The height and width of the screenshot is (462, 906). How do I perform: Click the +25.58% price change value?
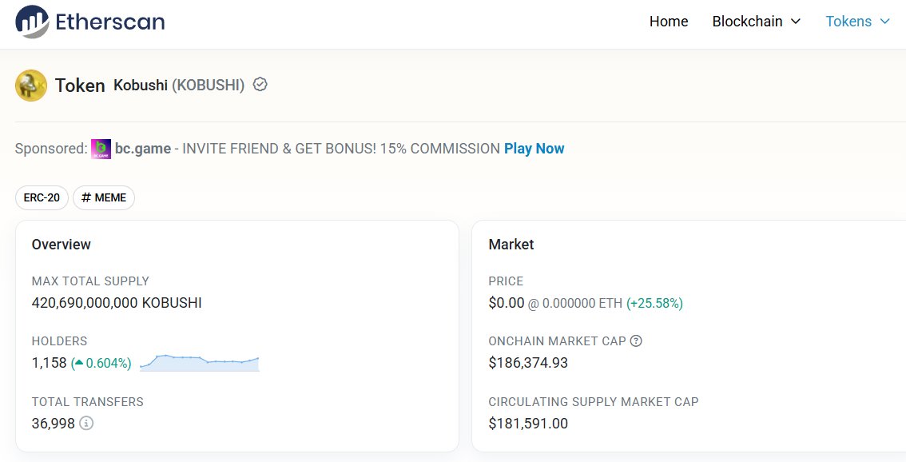(x=654, y=303)
